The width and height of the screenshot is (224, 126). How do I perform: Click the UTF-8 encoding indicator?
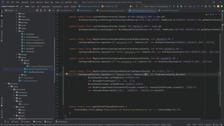pyautogui.click(x=201, y=125)
